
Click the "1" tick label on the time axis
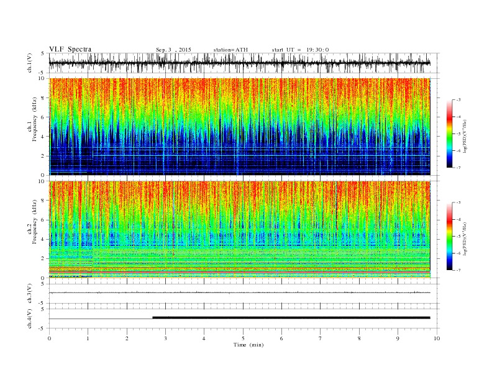point(88,338)
